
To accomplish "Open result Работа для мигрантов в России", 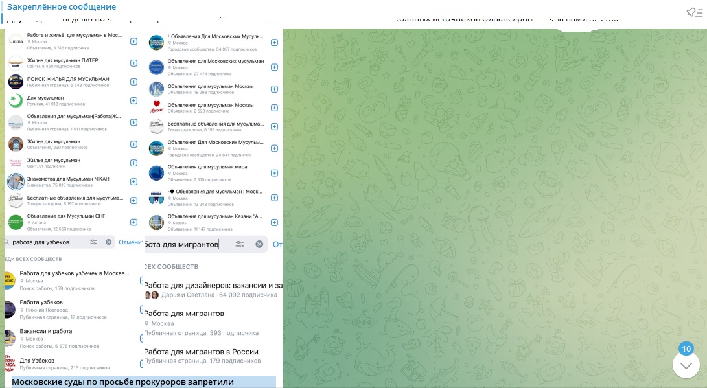I will click(x=214, y=356).
